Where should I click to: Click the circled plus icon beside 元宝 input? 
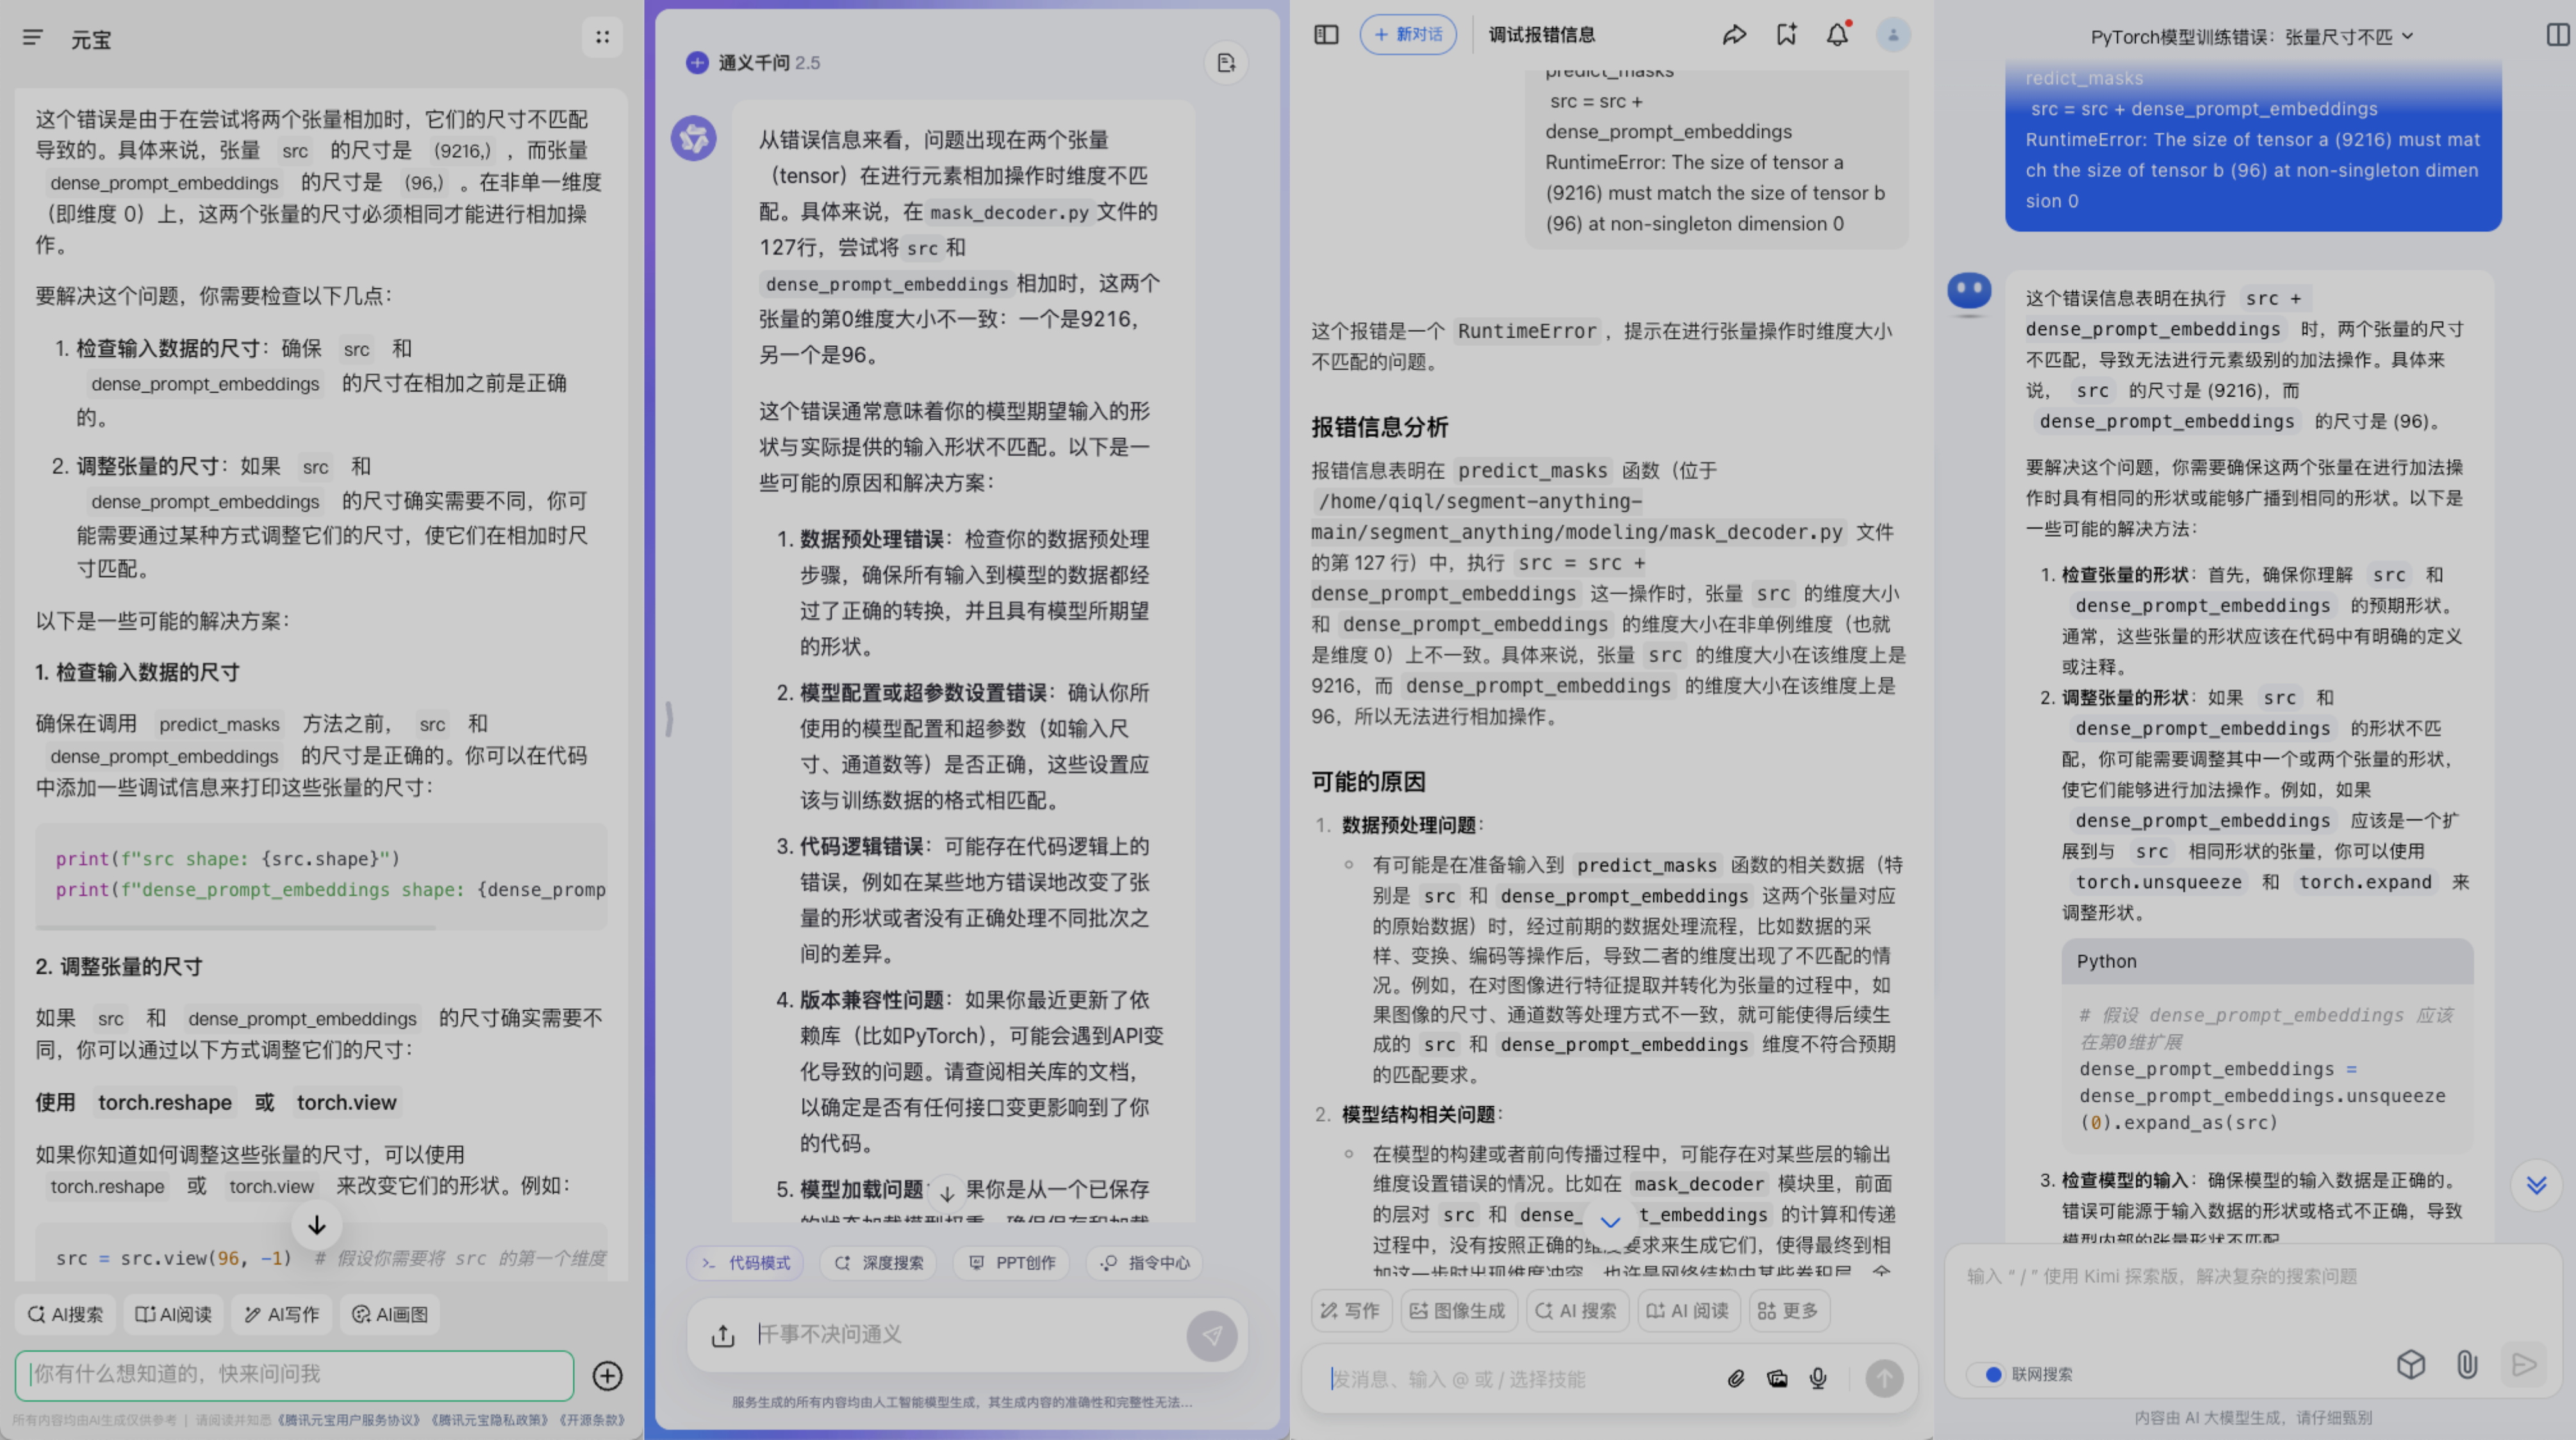pos(607,1376)
